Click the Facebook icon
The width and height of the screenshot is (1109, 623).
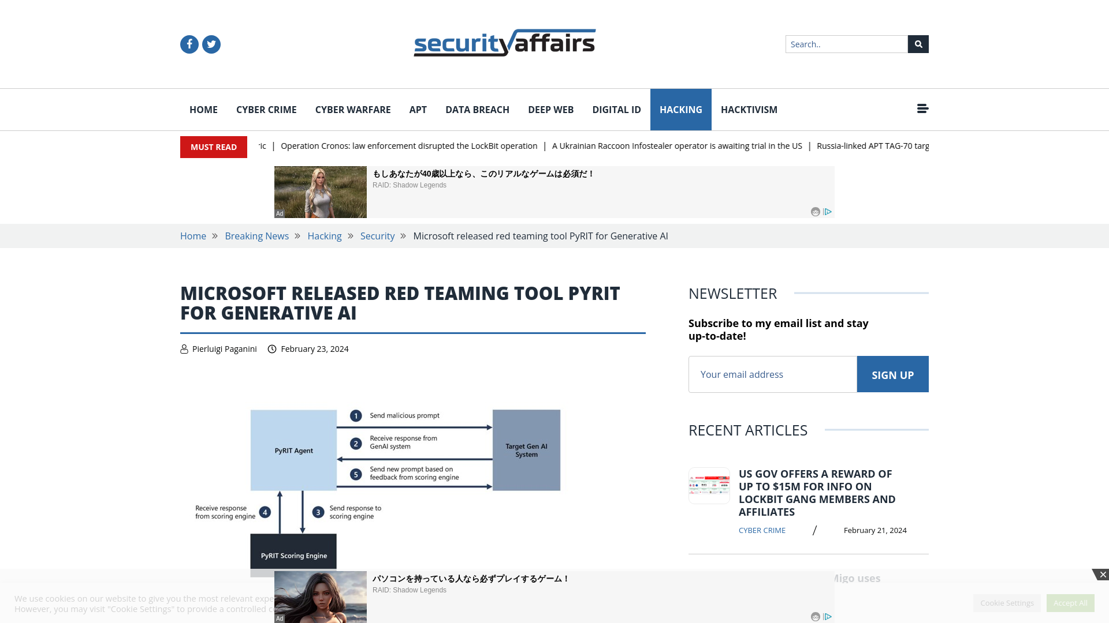[189, 43]
